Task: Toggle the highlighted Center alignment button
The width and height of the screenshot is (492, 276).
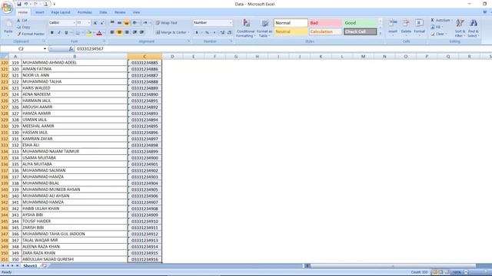Action: pyautogui.click(x=120, y=32)
